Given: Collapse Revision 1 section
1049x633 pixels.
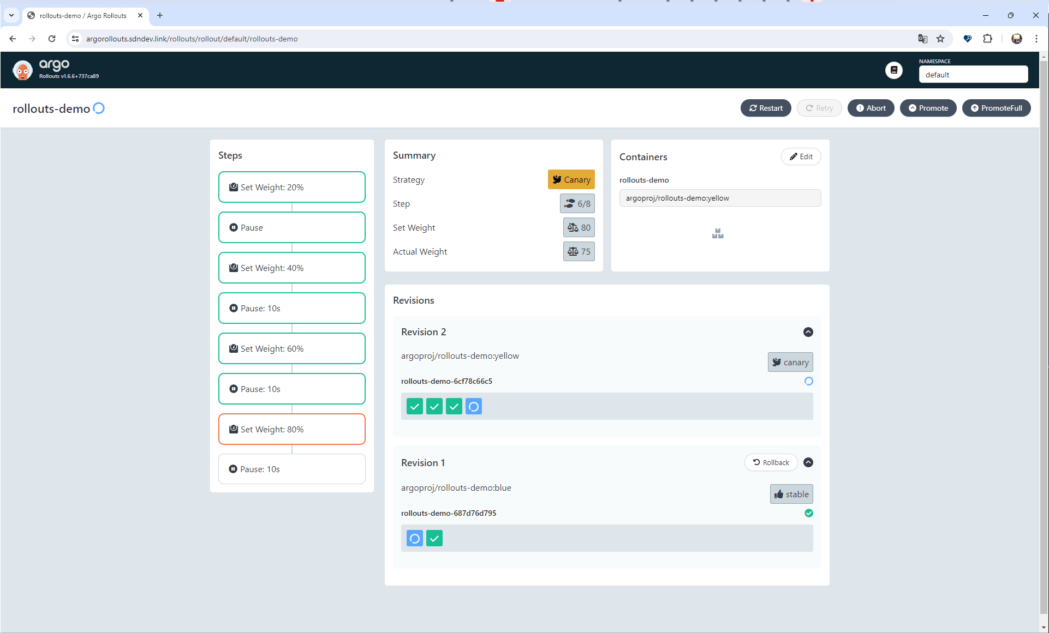Looking at the screenshot, I should click(x=808, y=462).
